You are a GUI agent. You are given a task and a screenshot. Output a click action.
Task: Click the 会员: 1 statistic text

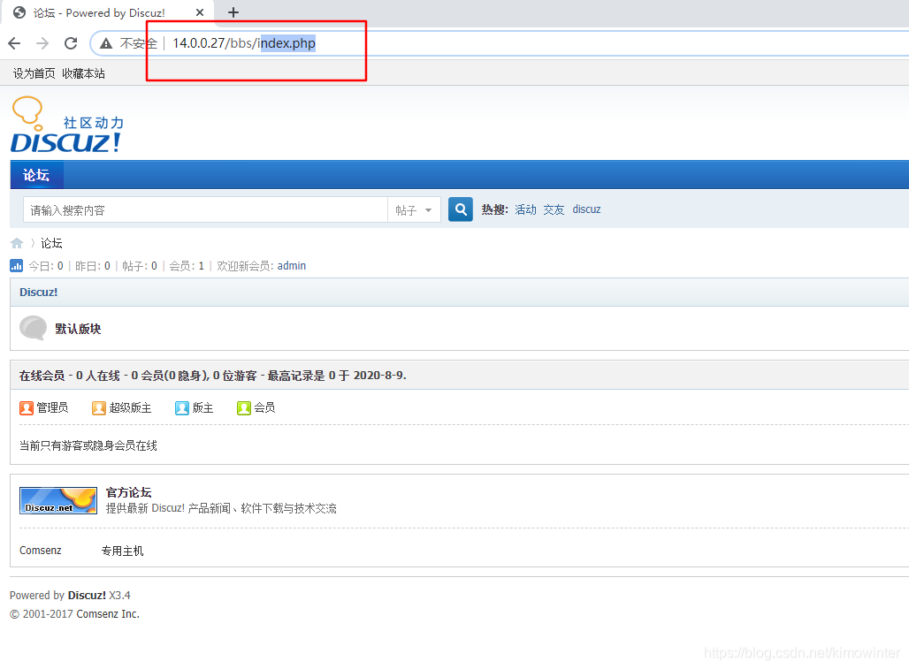click(x=187, y=266)
